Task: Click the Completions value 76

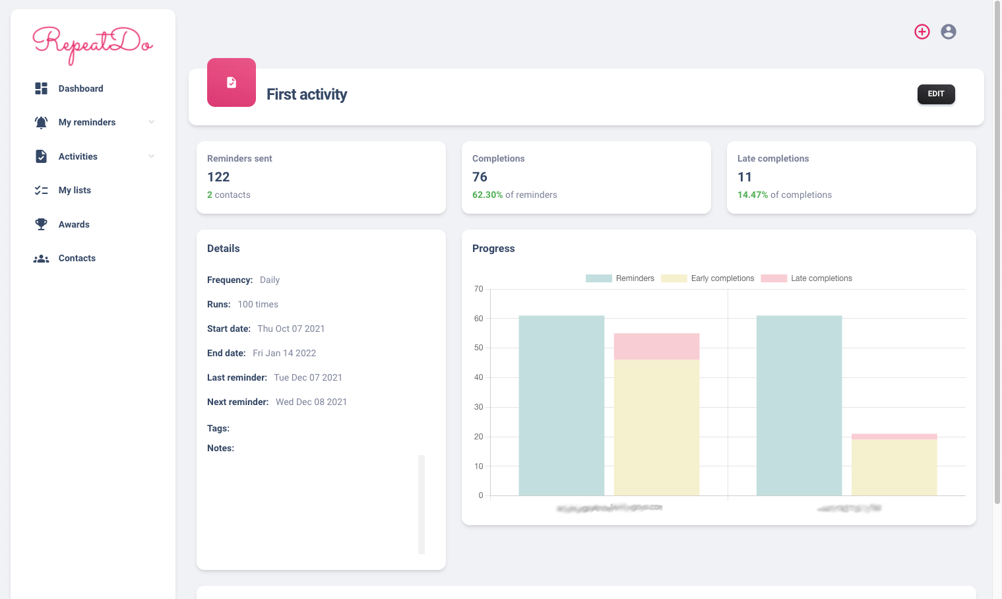Action: click(480, 177)
